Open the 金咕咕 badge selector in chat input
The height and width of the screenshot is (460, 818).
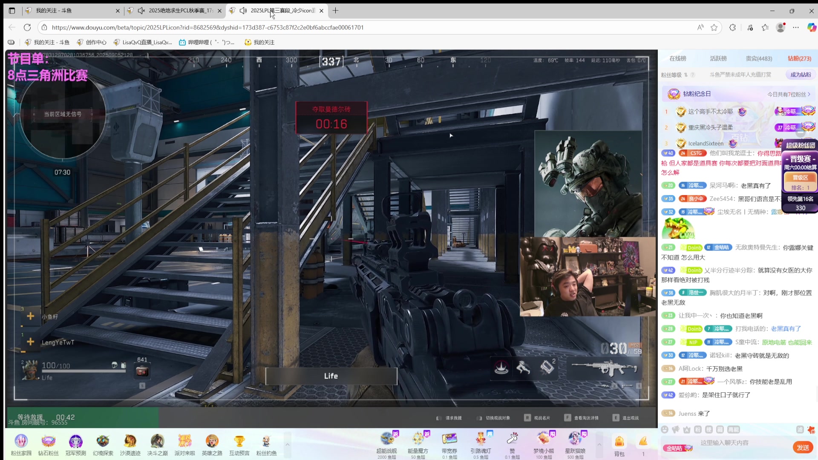677,448
